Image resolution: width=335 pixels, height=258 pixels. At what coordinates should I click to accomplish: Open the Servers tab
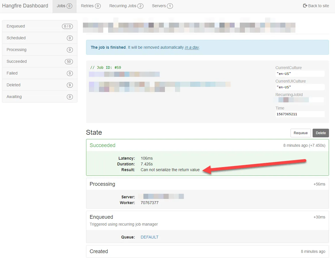(x=162, y=6)
